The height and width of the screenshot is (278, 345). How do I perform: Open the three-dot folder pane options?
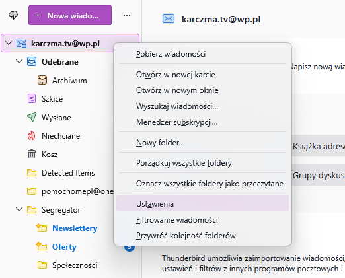(127, 15)
